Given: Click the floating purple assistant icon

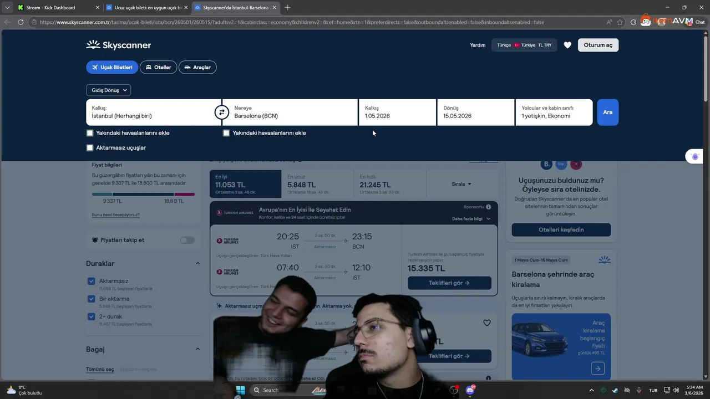Looking at the screenshot, I should 694,157.
